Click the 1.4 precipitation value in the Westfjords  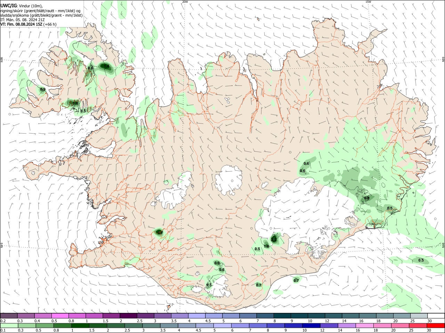[106, 66]
